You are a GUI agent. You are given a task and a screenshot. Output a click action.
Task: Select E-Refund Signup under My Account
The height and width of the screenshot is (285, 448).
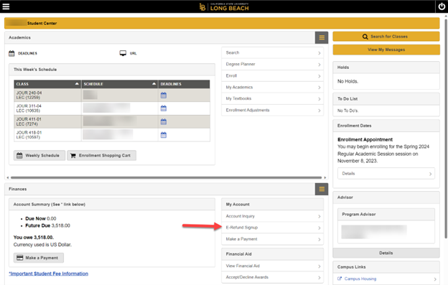click(x=273, y=228)
